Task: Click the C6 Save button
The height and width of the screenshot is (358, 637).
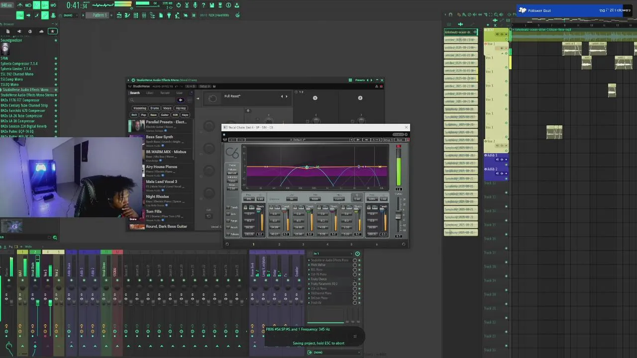Action: point(399,140)
